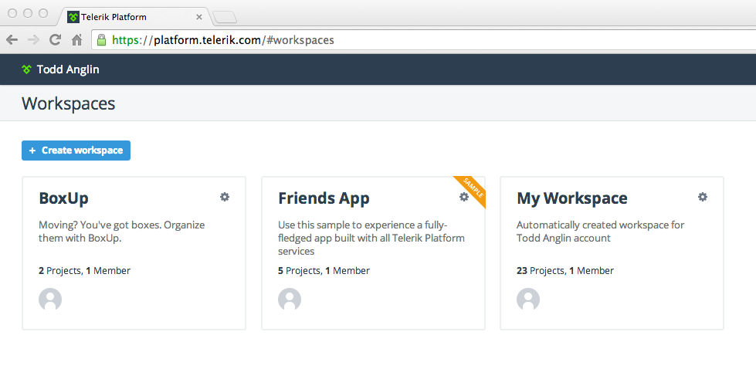This screenshot has width=756, height=379.
Task: Click 'Automatically created workspace' description
Action: pyautogui.click(x=600, y=232)
